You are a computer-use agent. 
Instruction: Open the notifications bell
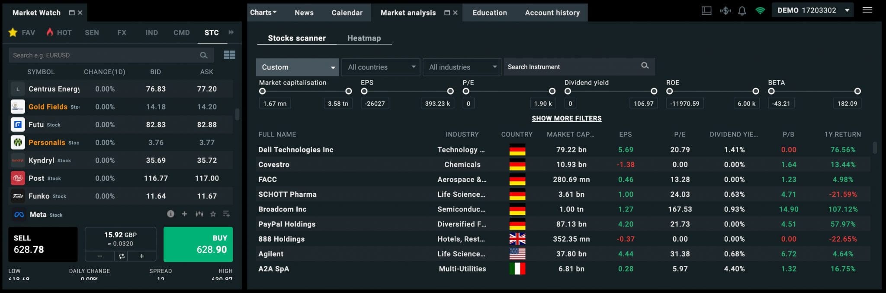tap(742, 11)
